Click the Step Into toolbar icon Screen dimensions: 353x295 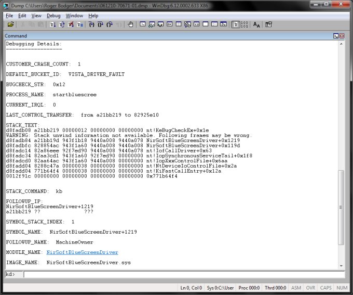point(91,24)
